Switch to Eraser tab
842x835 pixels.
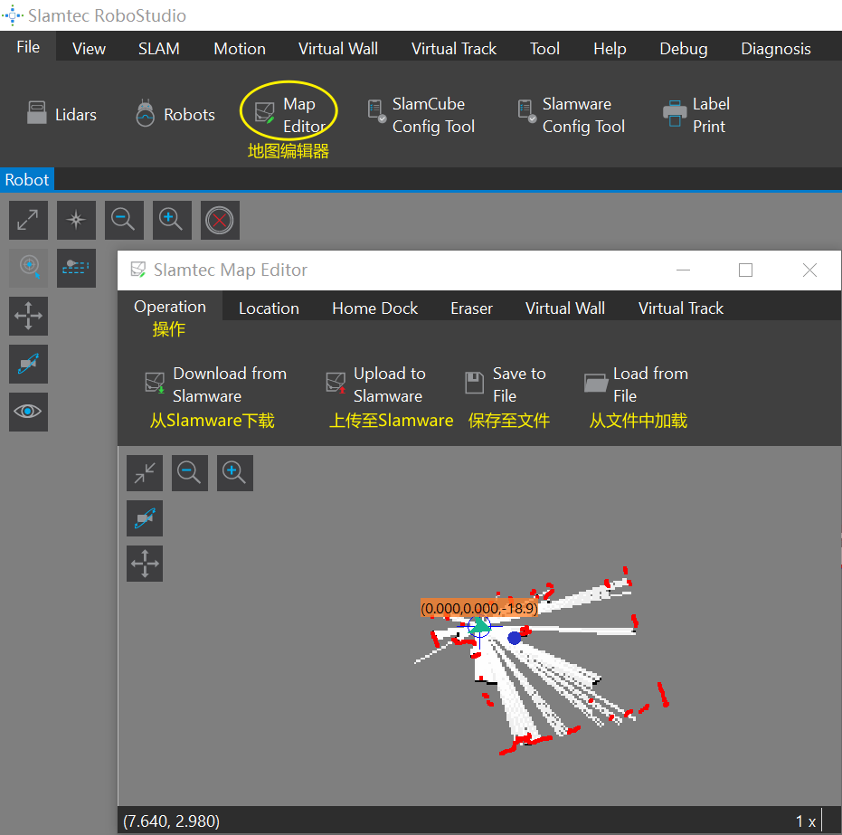(471, 308)
